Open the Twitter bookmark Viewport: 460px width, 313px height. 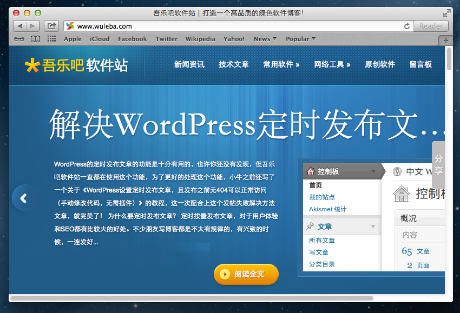(166, 39)
